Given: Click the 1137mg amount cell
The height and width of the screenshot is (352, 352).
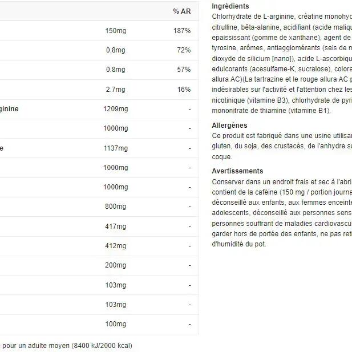Looking at the screenshot, I should click(x=115, y=148).
